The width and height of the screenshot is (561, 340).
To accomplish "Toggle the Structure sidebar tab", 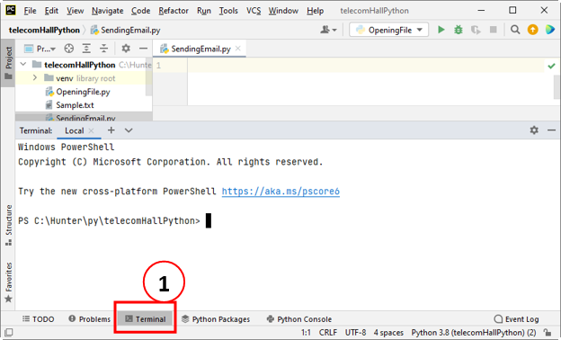I will click(8, 225).
